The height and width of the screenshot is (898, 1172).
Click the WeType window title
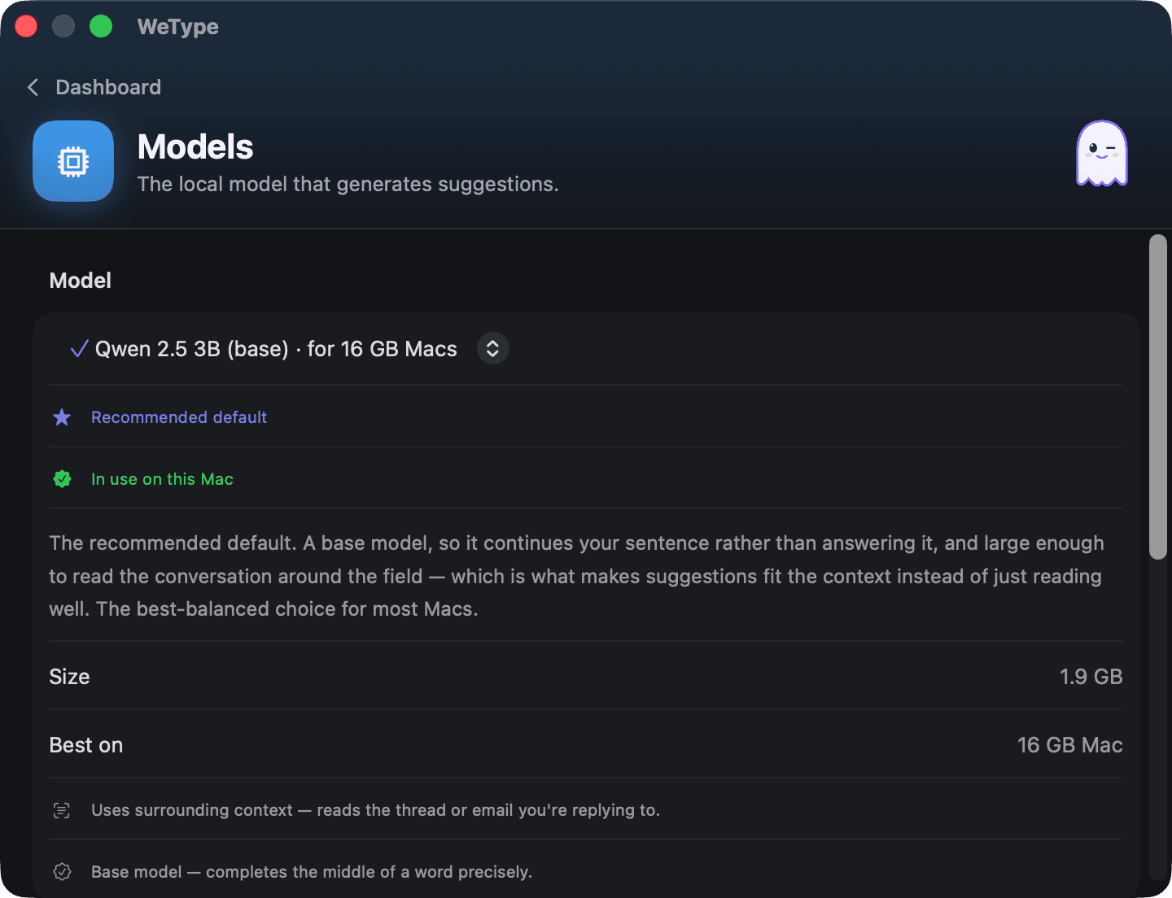pos(177,27)
